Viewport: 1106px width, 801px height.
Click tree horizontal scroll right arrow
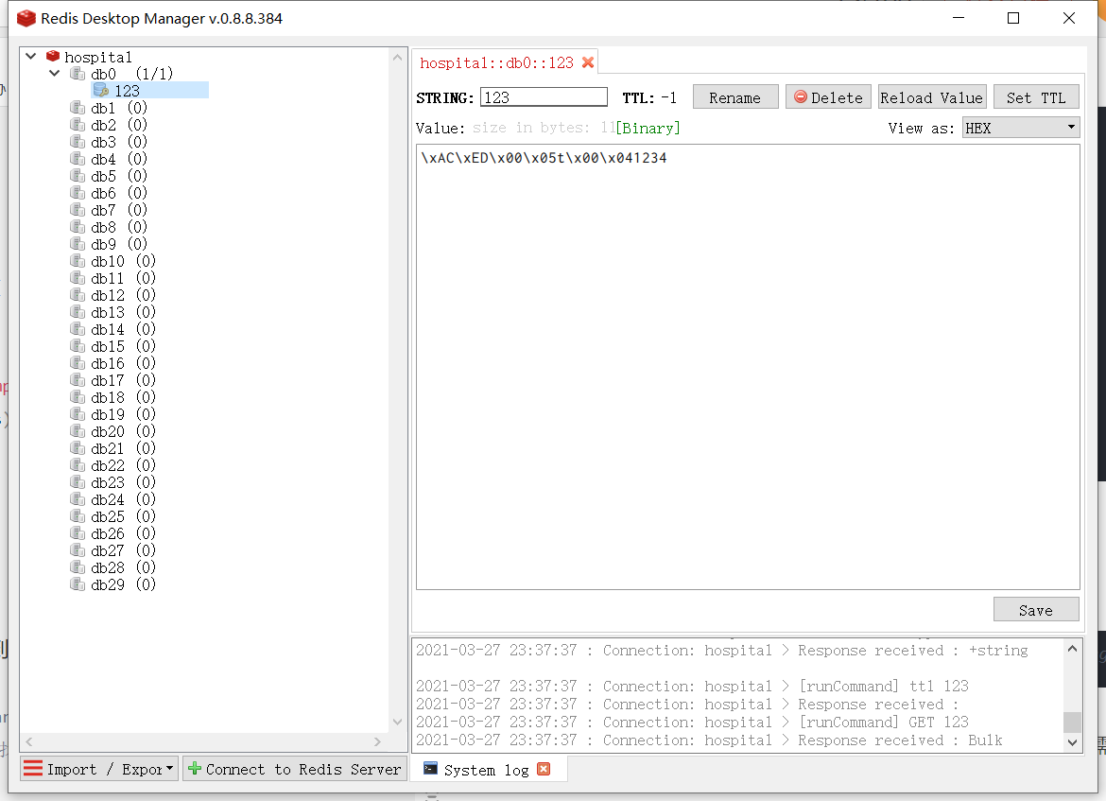(x=377, y=741)
